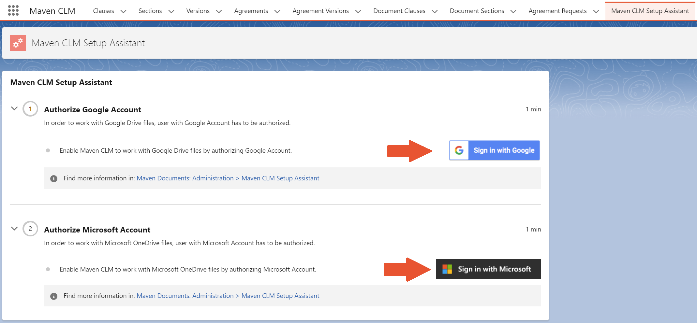Go to the Sections tab
697x323 pixels.
pyautogui.click(x=150, y=11)
